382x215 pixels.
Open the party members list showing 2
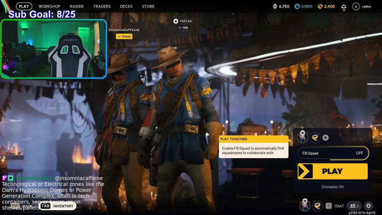(x=355, y=206)
